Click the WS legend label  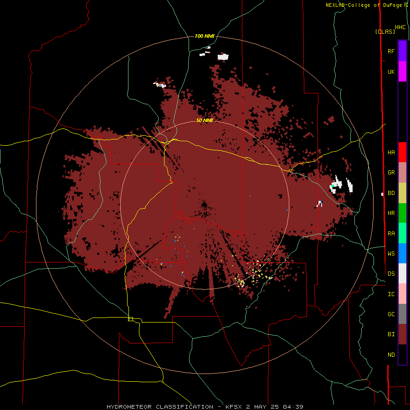(391, 253)
